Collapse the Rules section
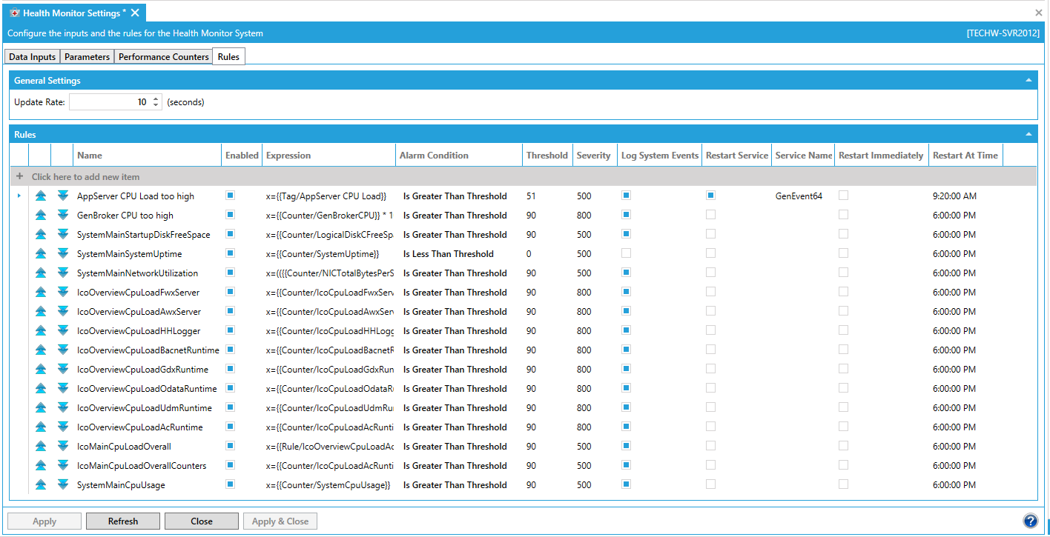Viewport: 1050px width, 537px height. pos(1028,134)
